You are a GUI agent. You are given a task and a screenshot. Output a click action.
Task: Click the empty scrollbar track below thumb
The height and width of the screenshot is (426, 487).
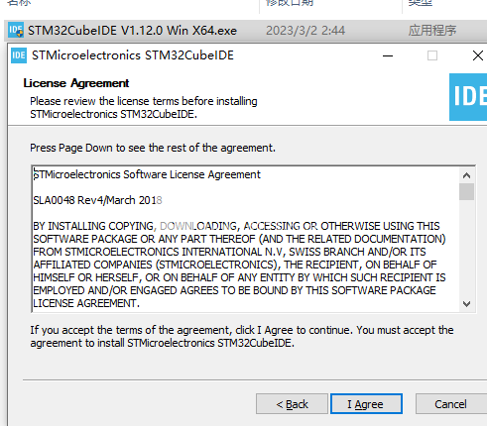click(466, 249)
